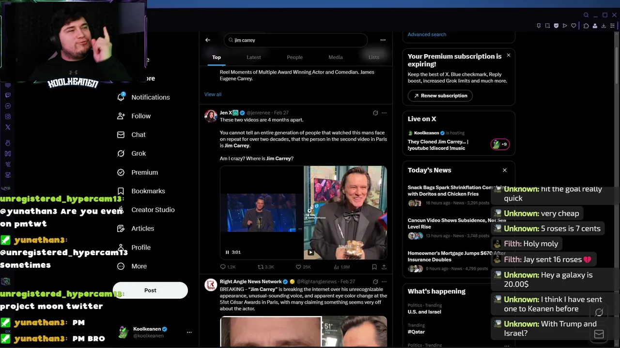The height and width of the screenshot is (348, 620).
Task: Toggle the ad blocker shield icon
Action: coord(556,26)
